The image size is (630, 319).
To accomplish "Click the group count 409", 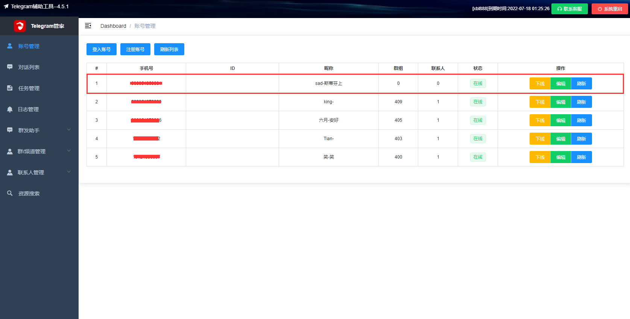I will tap(398, 102).
